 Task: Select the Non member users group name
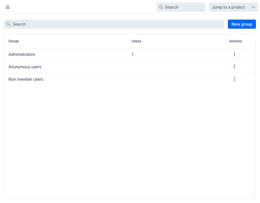(x=26, y=79)
